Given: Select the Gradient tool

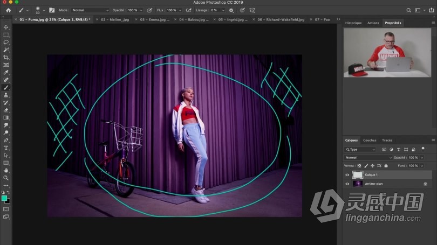Looking at the screenshot, I should tap(6, 117).
